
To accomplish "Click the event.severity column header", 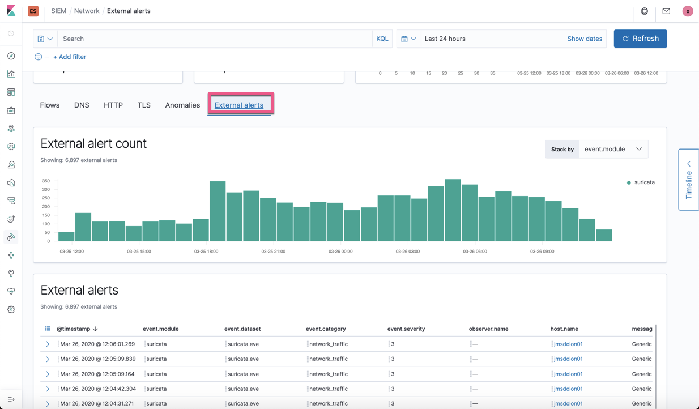I will 406,329.
